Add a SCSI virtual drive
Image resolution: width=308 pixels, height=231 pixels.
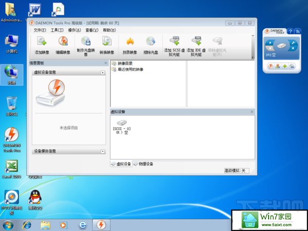174,46
